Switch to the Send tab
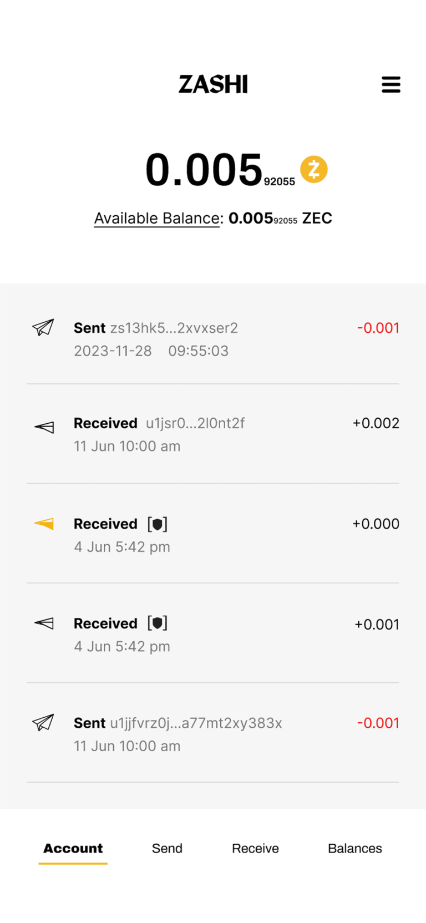The height and width of the screenshot is (923, 426). (x=167, y=848)
